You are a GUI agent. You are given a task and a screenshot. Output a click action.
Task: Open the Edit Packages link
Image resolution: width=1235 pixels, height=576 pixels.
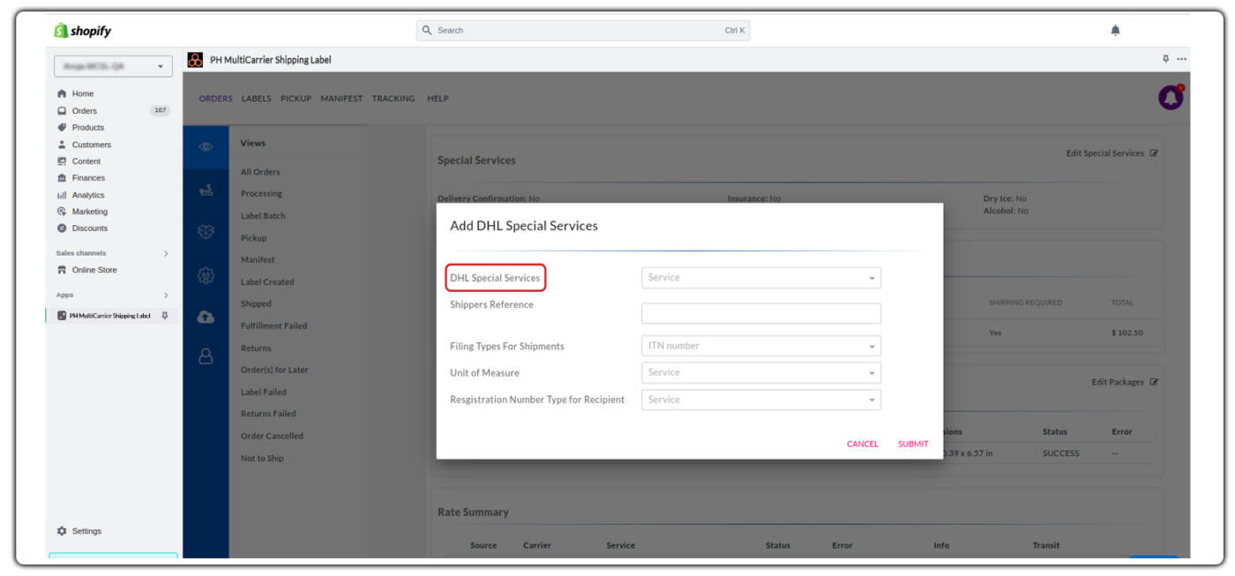coord(1118,382)
